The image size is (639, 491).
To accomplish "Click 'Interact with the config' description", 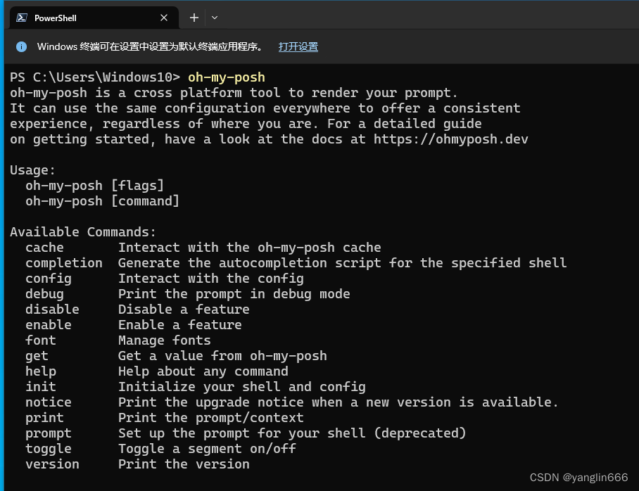I will 211,279.
